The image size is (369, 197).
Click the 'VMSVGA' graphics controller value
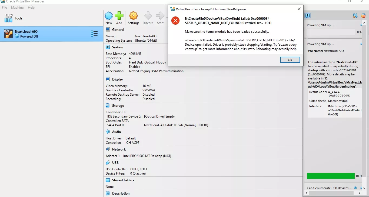tap(149, 90)
